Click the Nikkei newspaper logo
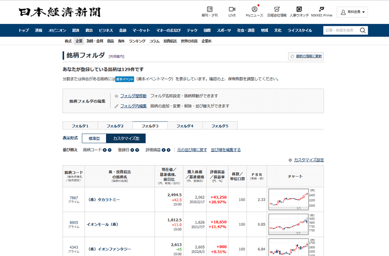 click(53, 12)
